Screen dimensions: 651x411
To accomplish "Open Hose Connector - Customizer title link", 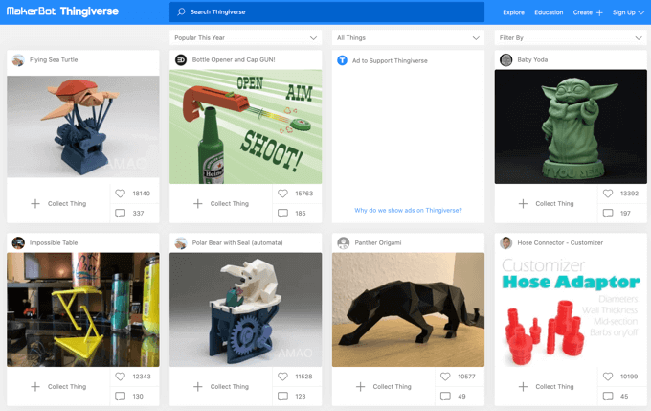I will click(560, 242).
